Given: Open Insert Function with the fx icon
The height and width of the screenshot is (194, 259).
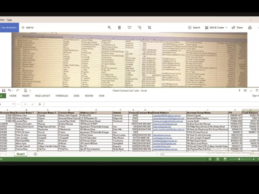Looking at the screenshot, I should coord(40,104).
